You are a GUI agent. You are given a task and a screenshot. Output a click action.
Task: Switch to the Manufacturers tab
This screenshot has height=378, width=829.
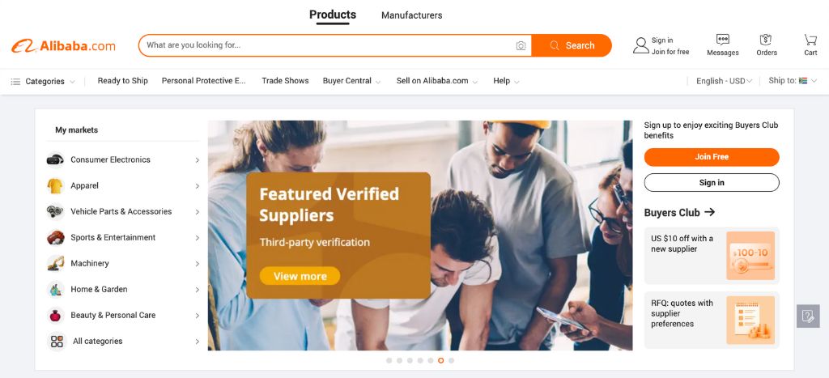tap(412, 15)
